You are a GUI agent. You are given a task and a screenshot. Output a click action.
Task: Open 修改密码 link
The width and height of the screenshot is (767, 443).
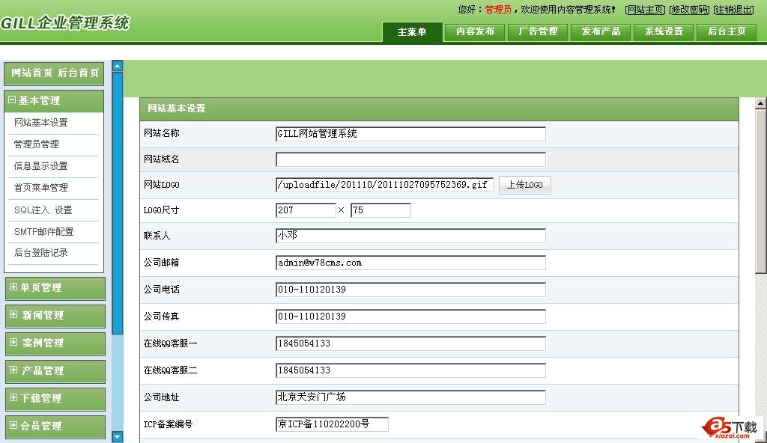(x=689, y=10)
